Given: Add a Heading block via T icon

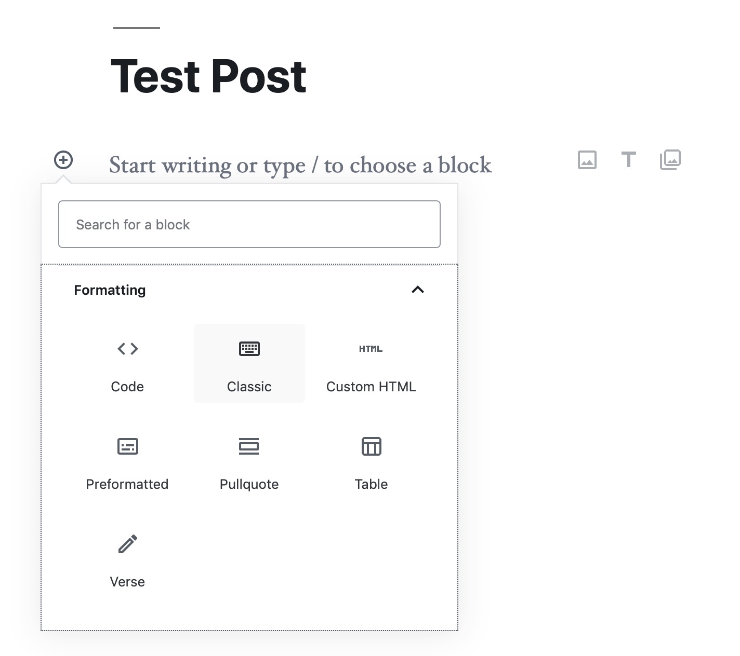Looking at the screenshot, I should (629, 160).
